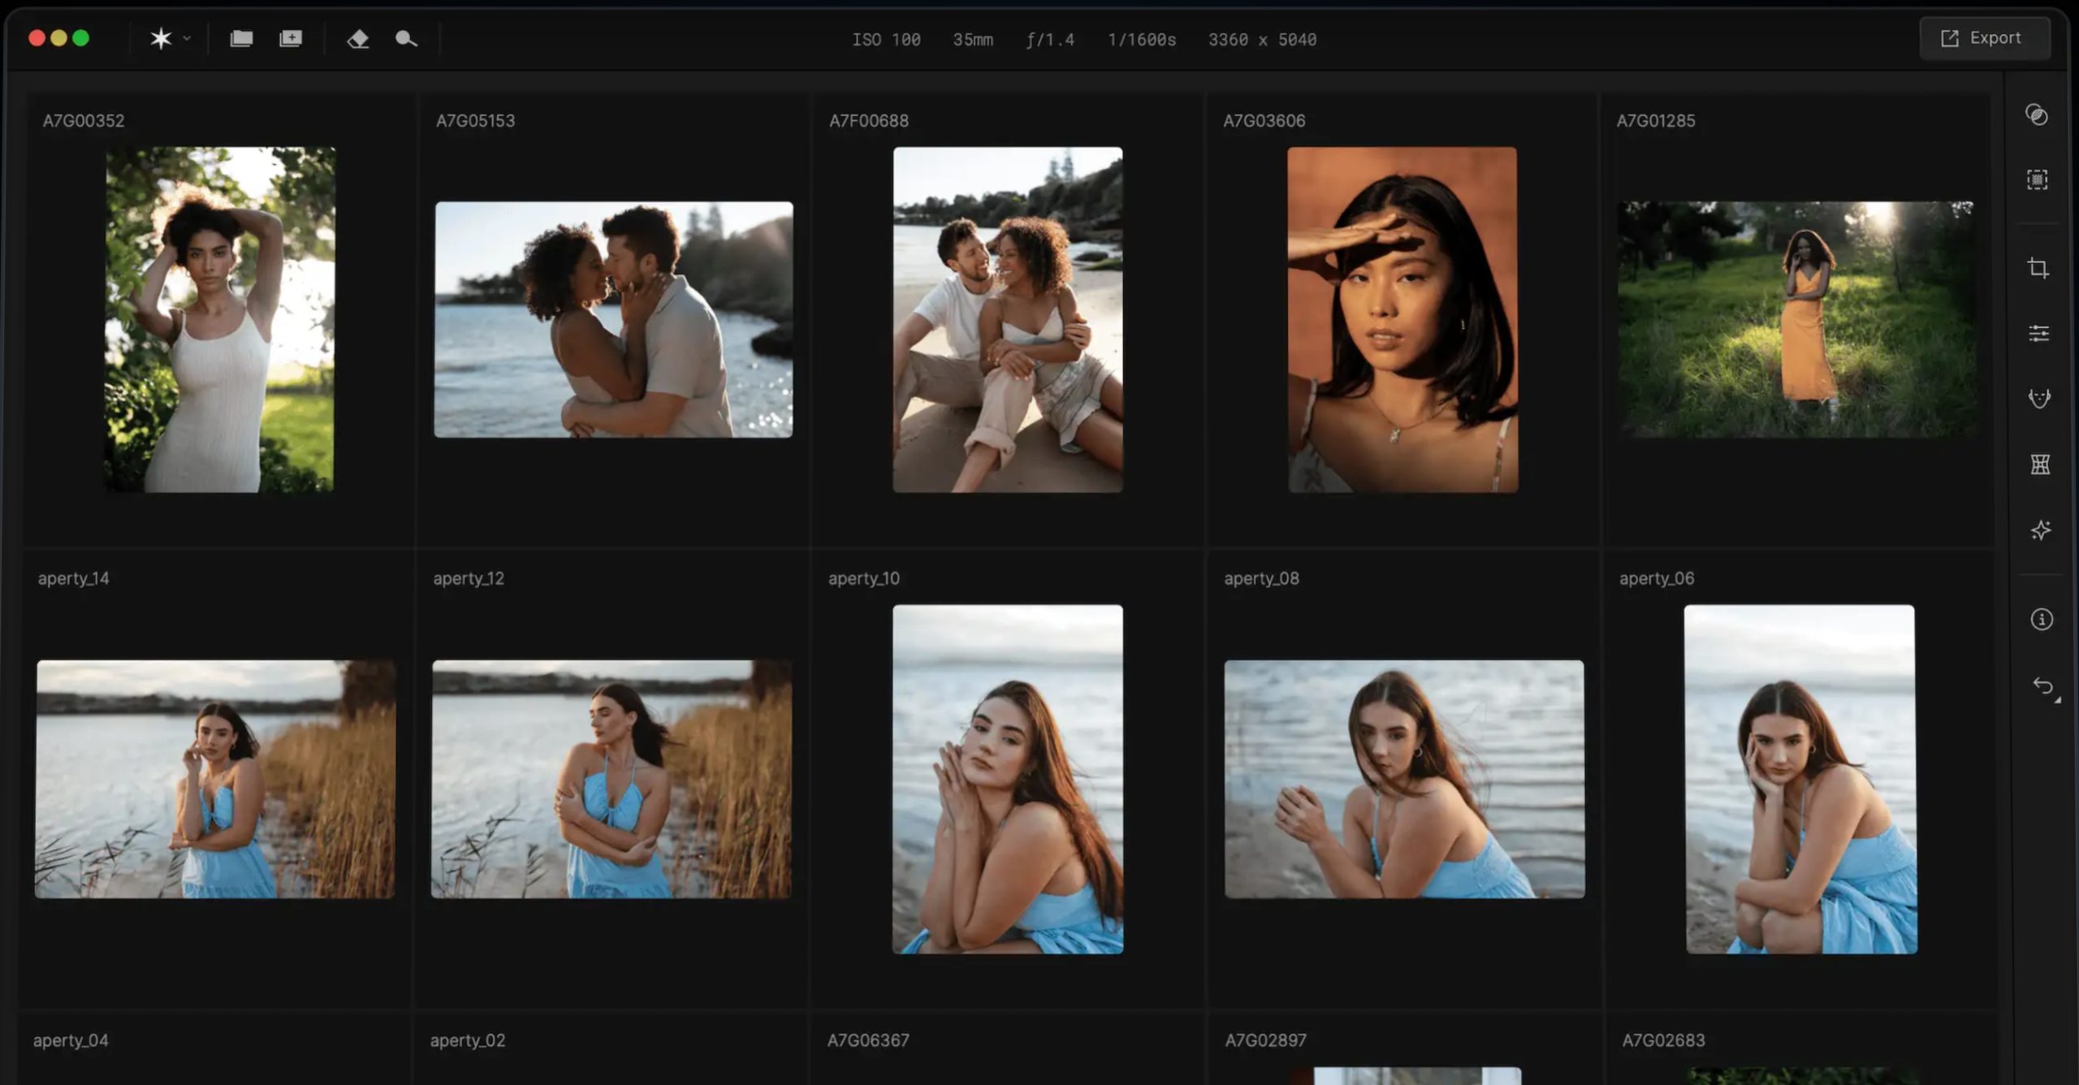Select the mesh warp reshape tool

(2040, 464)
